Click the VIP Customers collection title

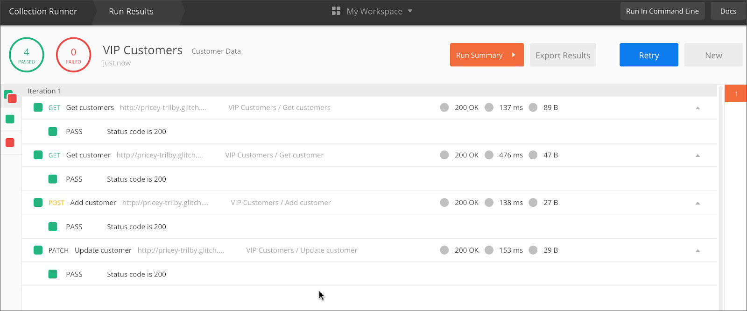coord(142,50)
